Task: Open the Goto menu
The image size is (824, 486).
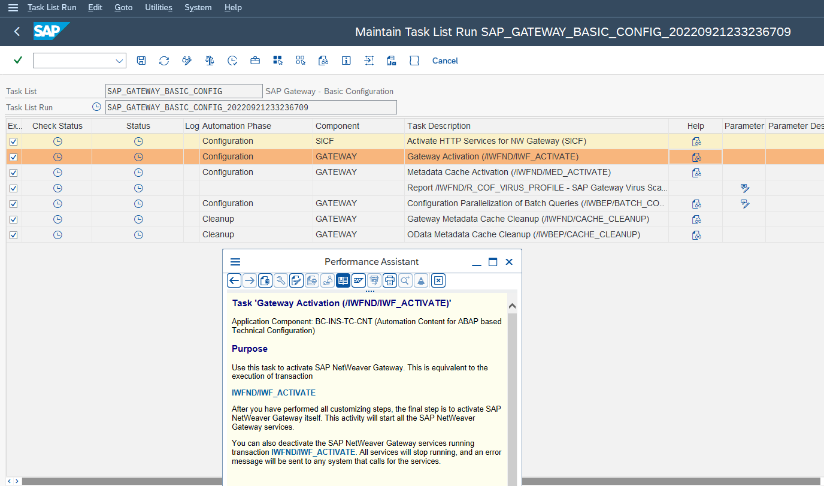Action: 124,8
